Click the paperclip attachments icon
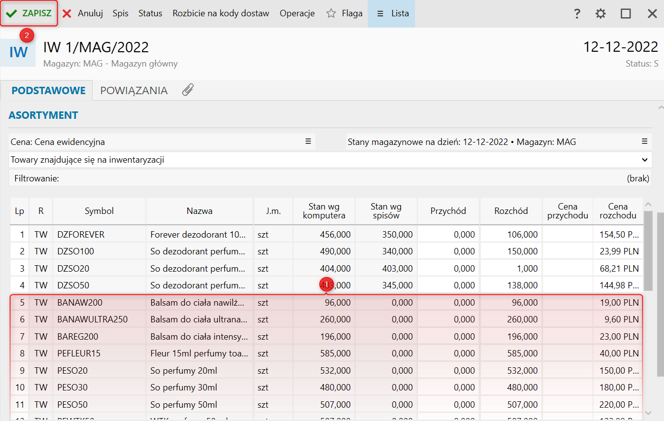The width and height of the screenshot is (664, 421). point(188,90)
